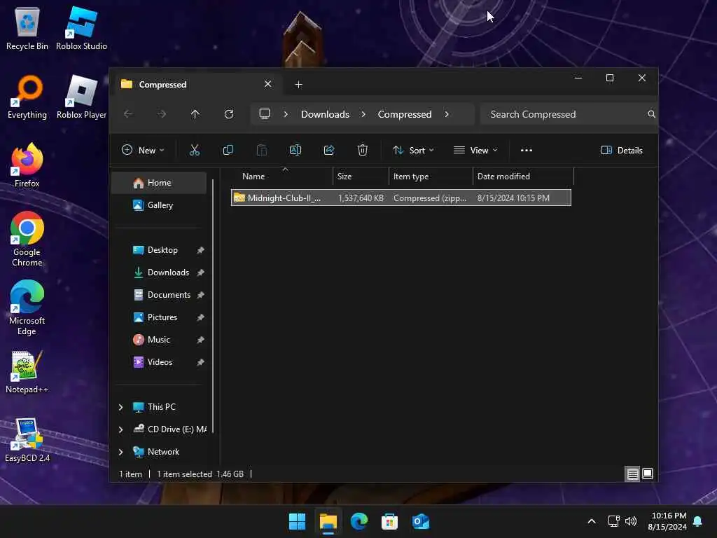Select Everything desktop shortcut
This screenshot has width=717, height=538.
pos(27,97)
